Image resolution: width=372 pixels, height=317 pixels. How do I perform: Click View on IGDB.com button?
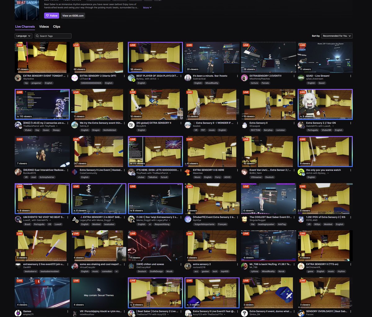coord(73,15)
